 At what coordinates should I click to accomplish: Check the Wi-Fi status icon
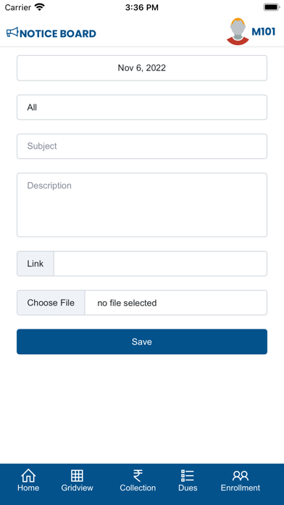(40, 7)
